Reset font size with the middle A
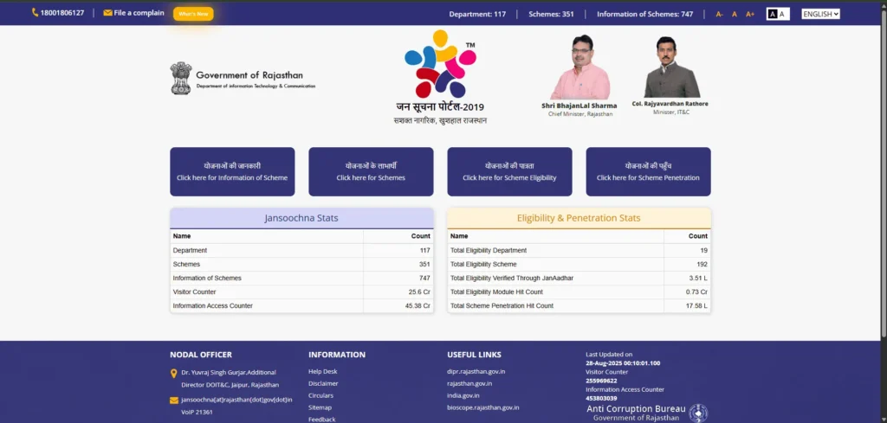This screenshot has height=423, width=887. (x=735, y=14)
